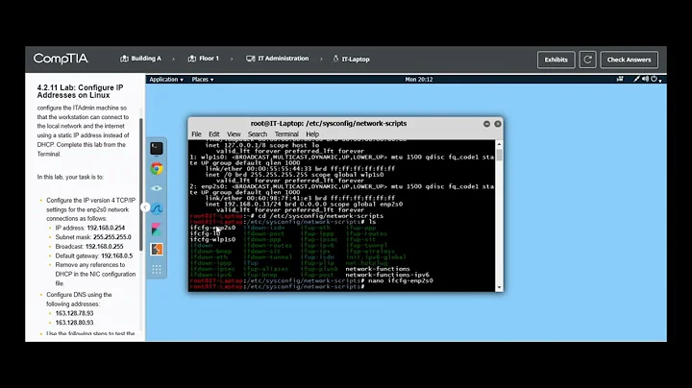Click the power tray icon
The image size is (692, 388).
pyautogui.click(x=654, y=79)
